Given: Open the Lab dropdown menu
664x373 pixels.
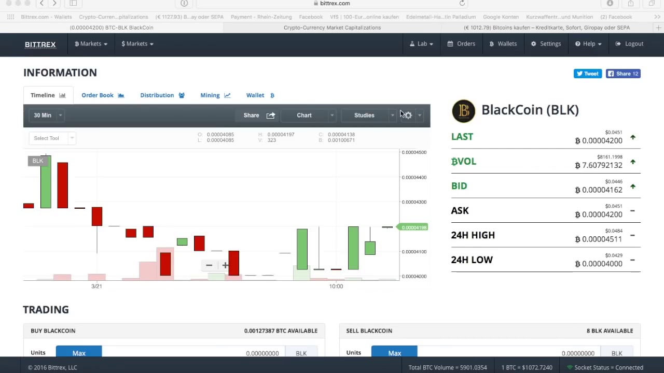Looking at the screenshot, I should 422,44.
